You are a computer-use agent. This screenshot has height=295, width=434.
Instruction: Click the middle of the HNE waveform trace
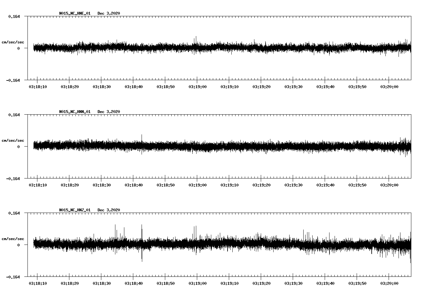(x=221, y=48)
